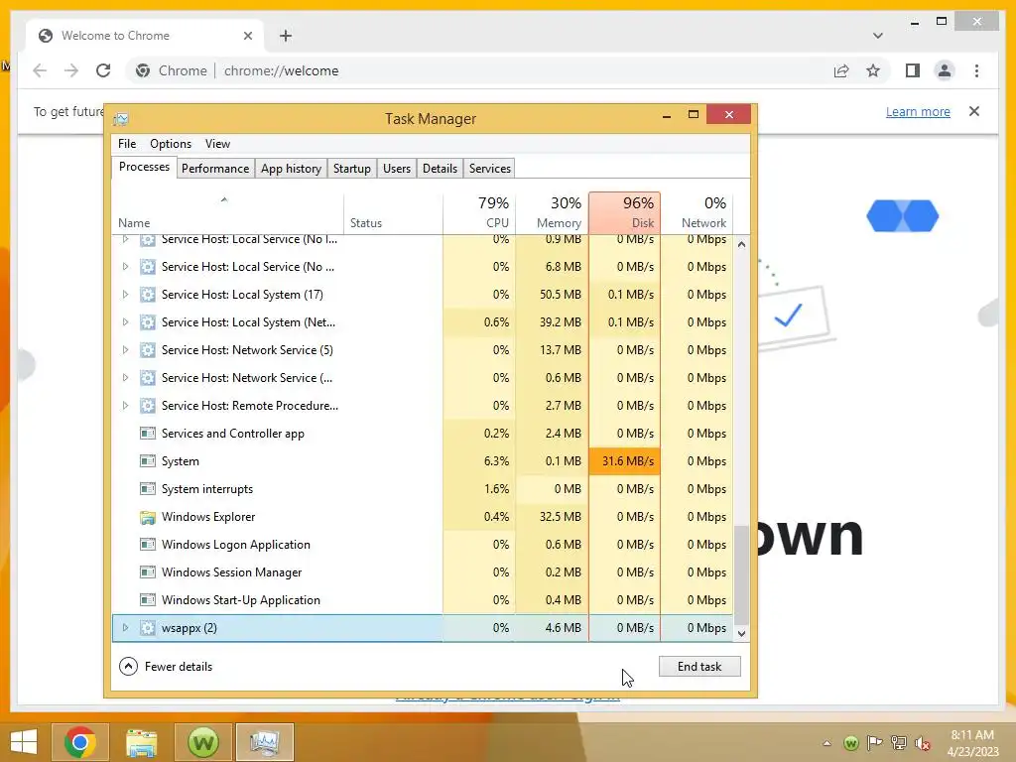This screenshot has height=762, width=1016.
Task: Select the Processes tab
Action: click(x=144, y=167)
